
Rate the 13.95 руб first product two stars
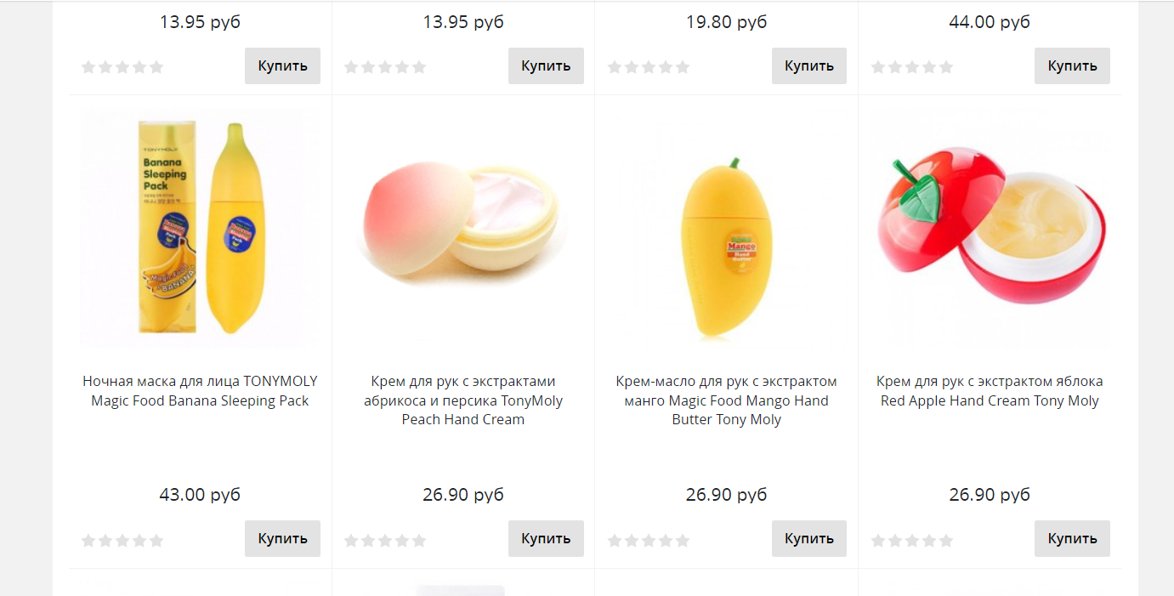click(x=105, y=67)
